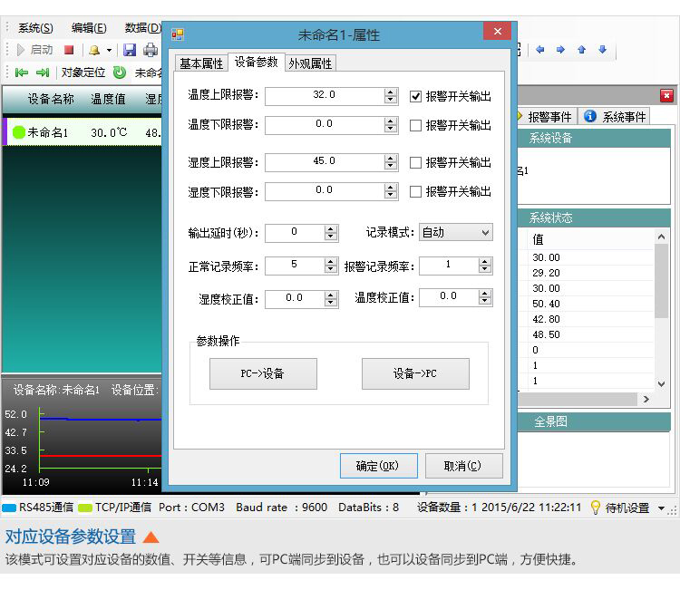The image size is (680, 590).
Task: Click the blue down arrow icon
Action: tap(602, 50)
